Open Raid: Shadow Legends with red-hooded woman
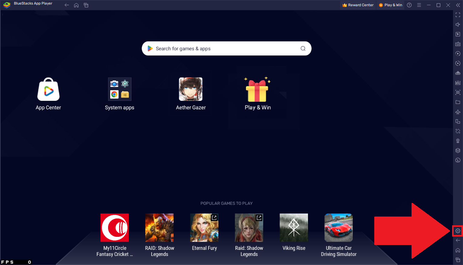463x265 pixels. click(249, 228)
